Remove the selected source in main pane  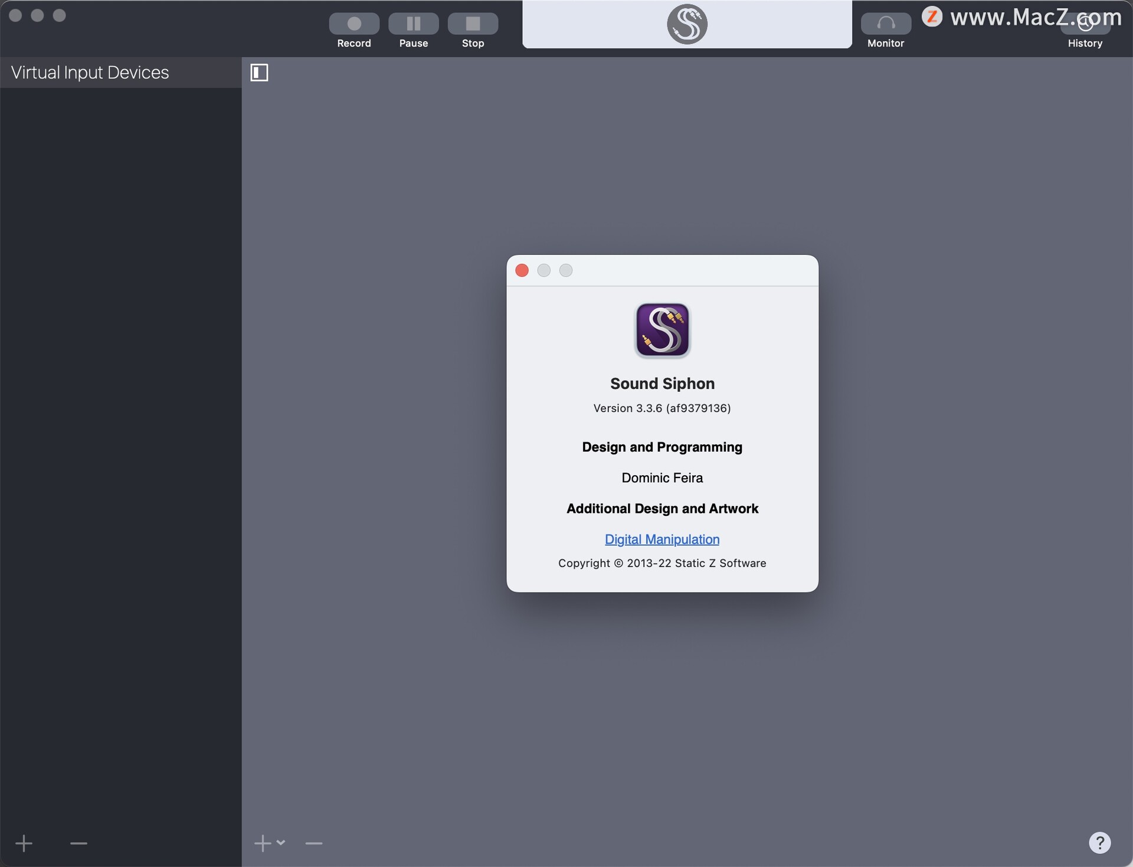314,843
